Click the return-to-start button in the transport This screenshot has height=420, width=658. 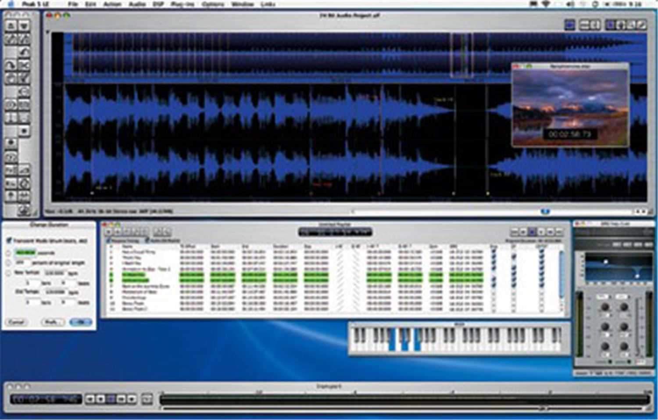[90, 399]
